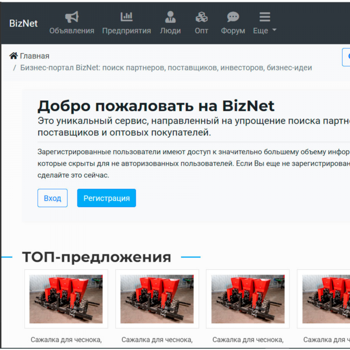This screenshot has height=350, width=350.
Task: Click the second Сажалка для чеснока caption
Action: 157,340
